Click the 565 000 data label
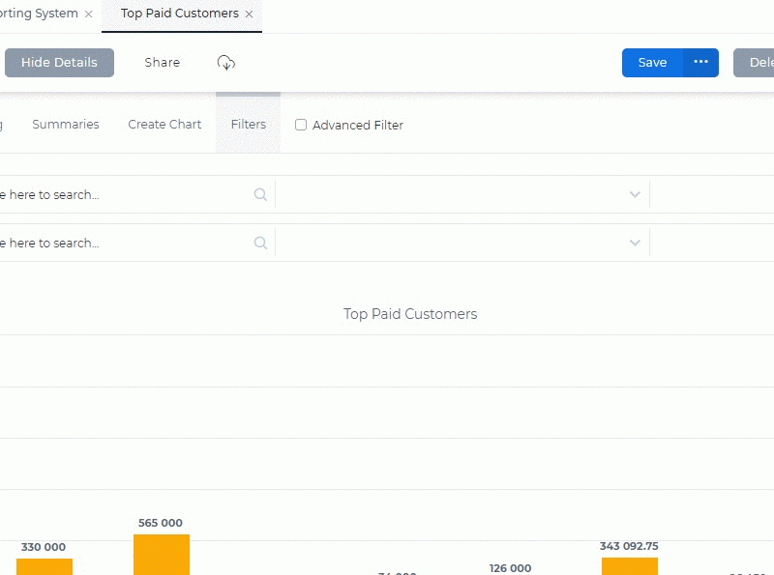This screenshot has width=774, height=575. point(161,523)
